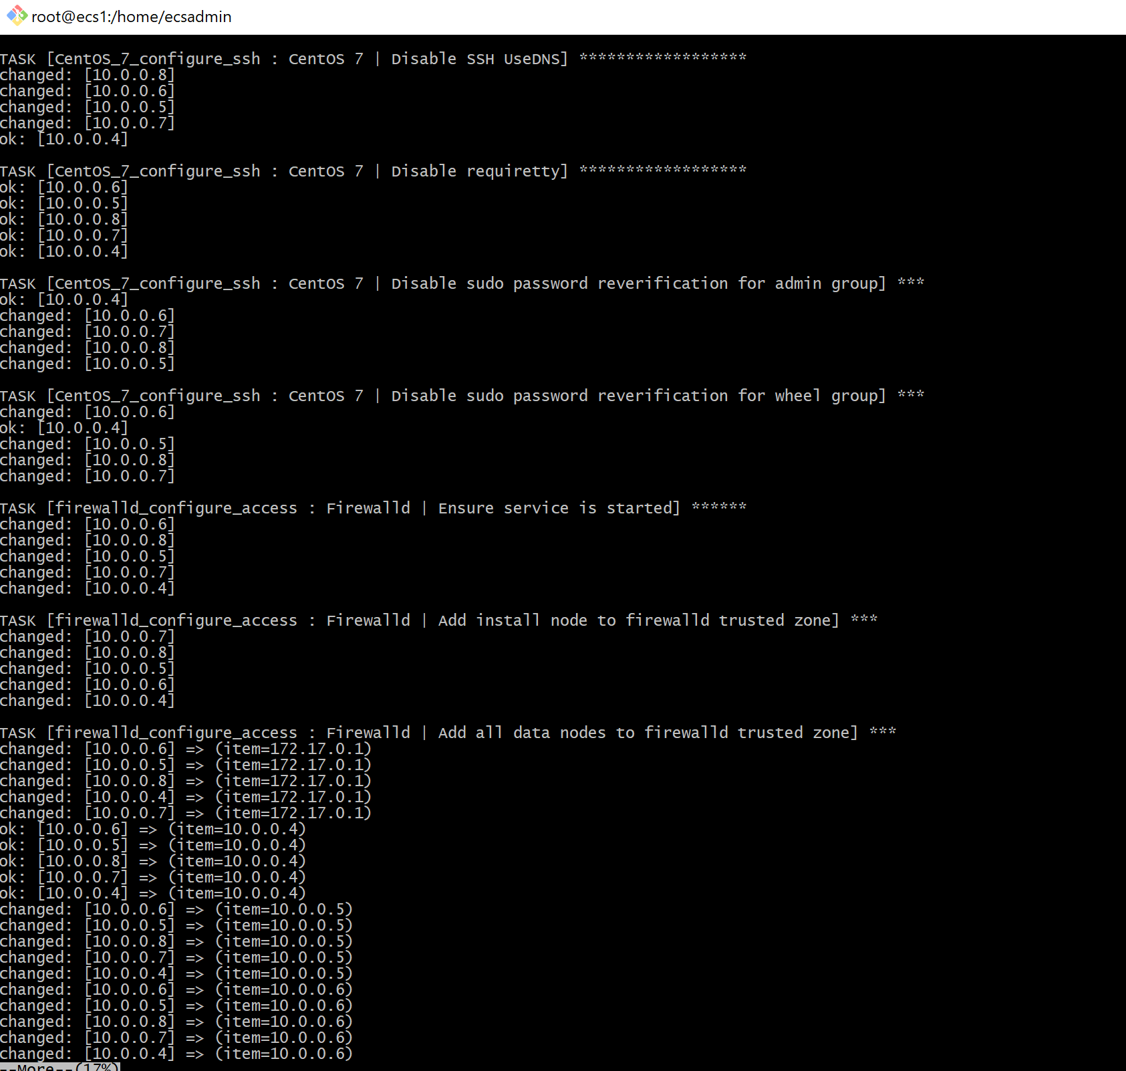This screenshot has width=1126, height=1071.
Task: Click ok 10.0.0.6 under Disable requiretty
Action: (64, 187)
